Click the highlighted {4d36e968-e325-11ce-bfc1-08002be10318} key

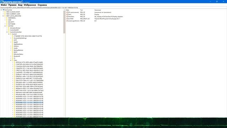29,103
